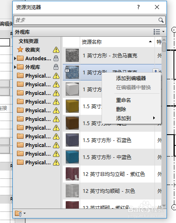Click the scrollbar down arrow

[164, 206]
